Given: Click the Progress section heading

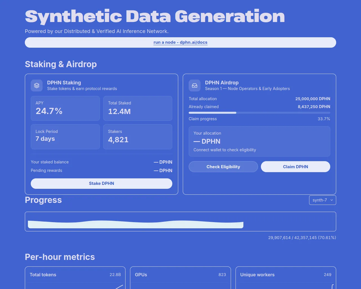Looking at the screenshot, I should 43,200.
